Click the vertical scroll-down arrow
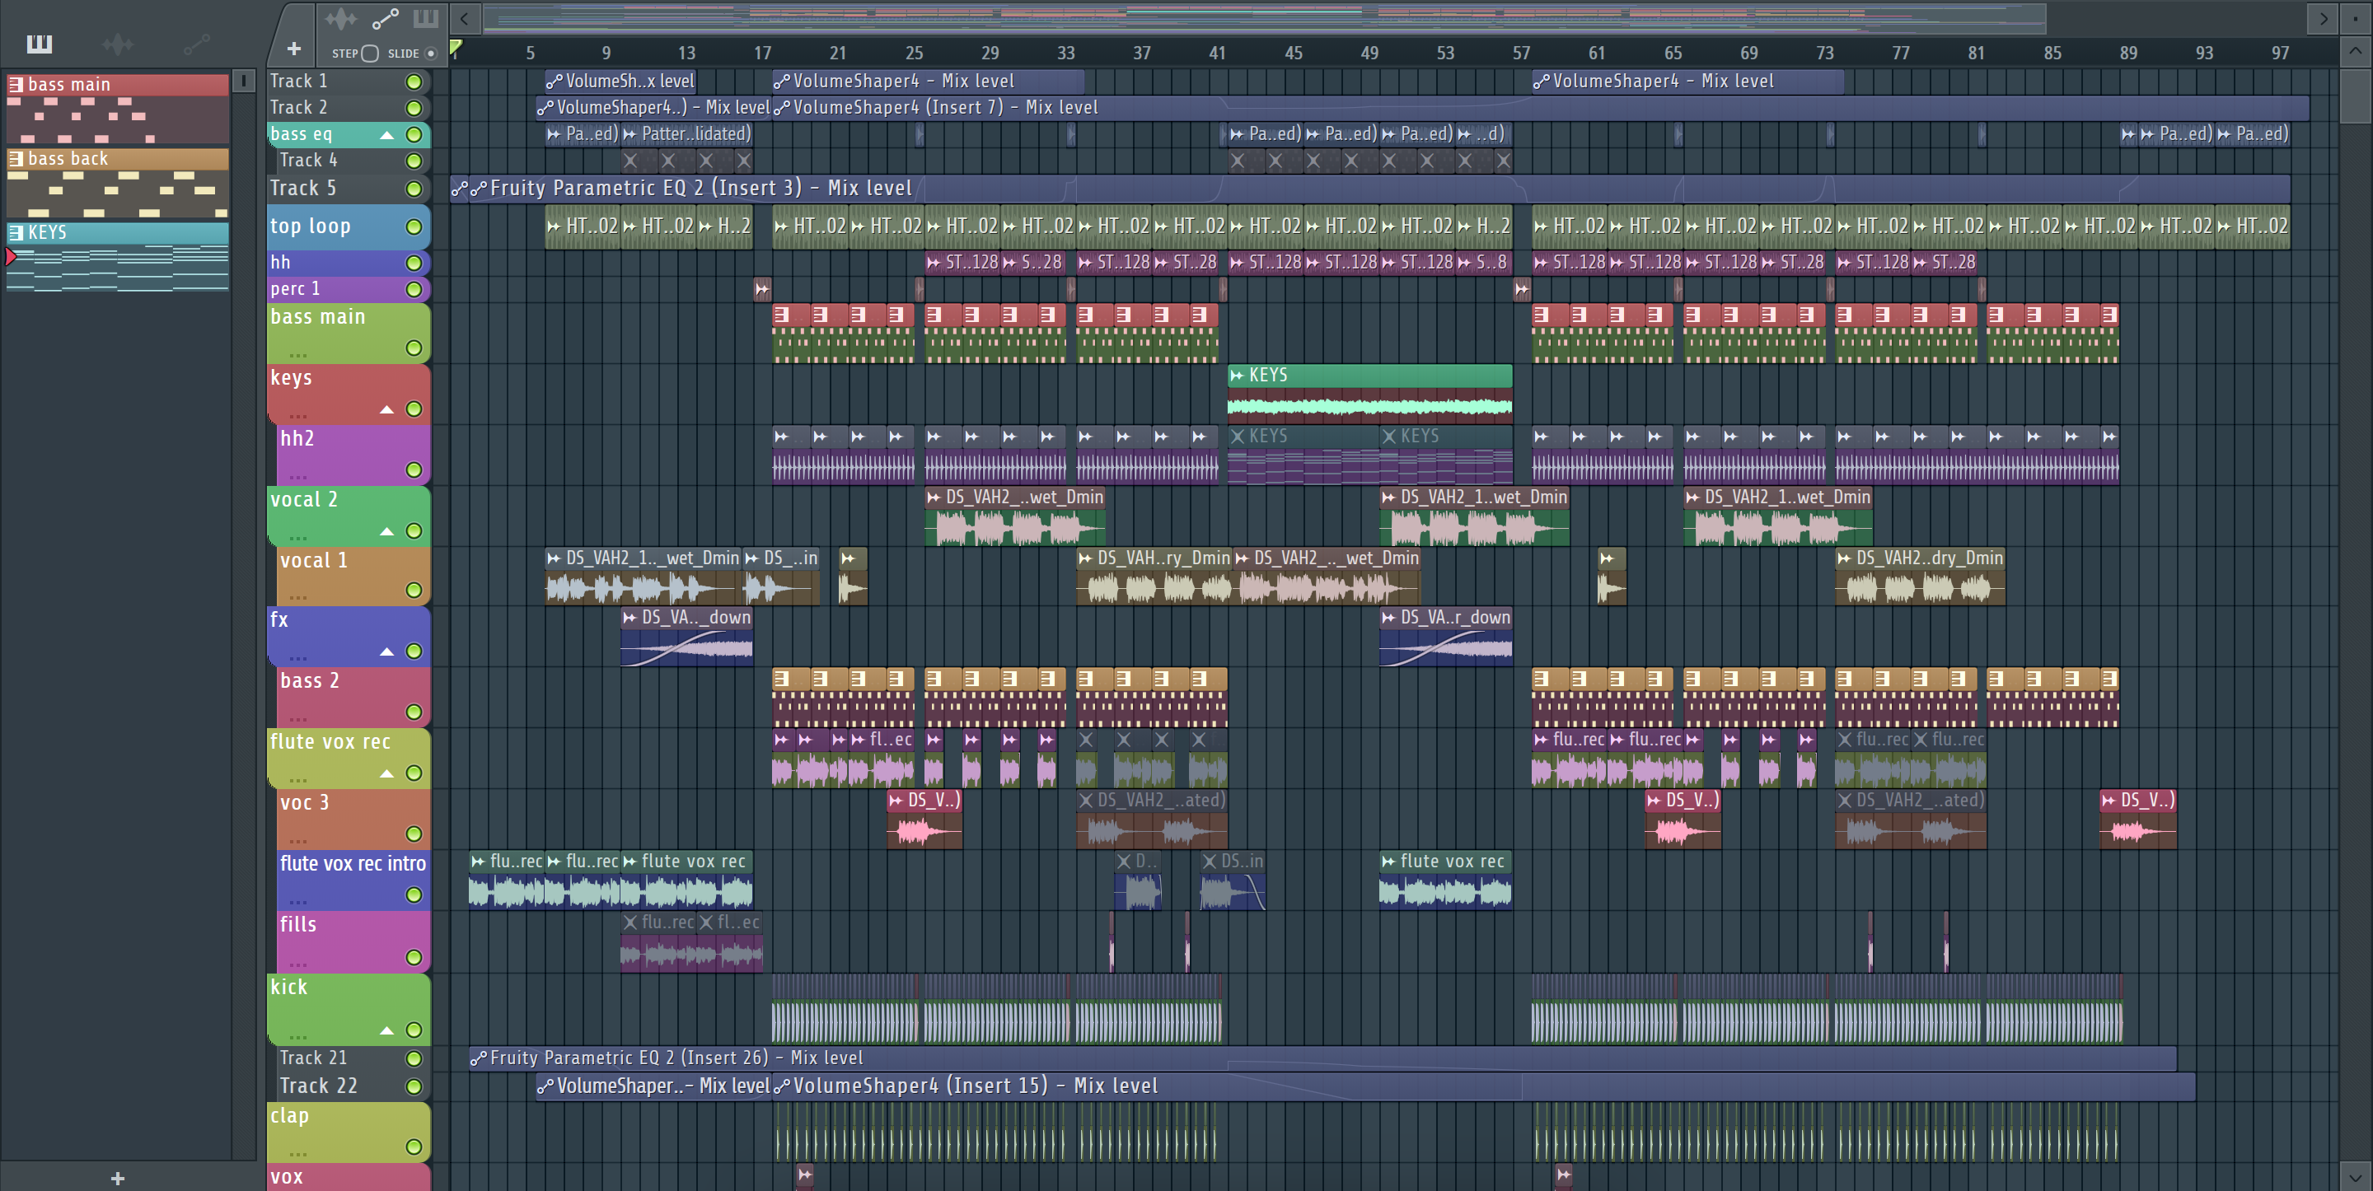 (2357, 1176)
